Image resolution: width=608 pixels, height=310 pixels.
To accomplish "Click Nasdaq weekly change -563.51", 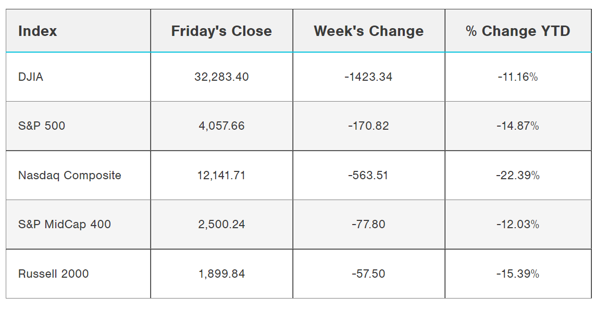I will pyautogui.click(x=368, y=176).
